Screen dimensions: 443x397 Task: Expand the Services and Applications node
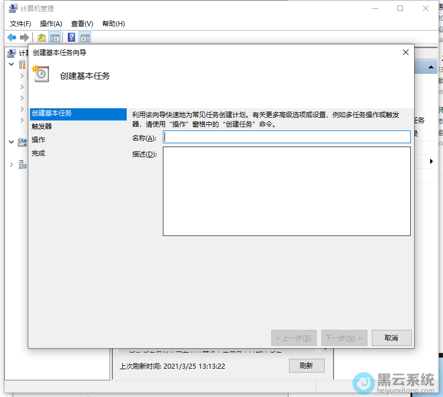(12, 164)
